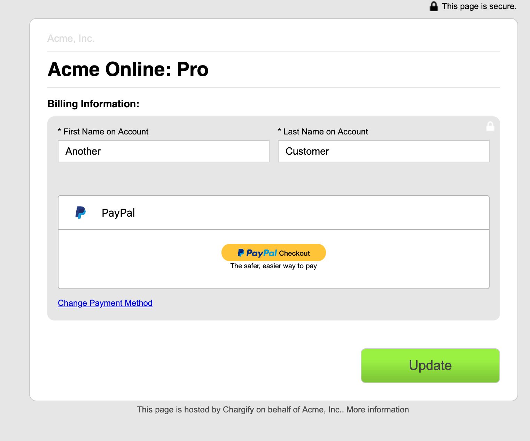Viewport: 530px width, 441px height.
Task: Click the '* Last Name on Account' label
Action: pos(323,132)
